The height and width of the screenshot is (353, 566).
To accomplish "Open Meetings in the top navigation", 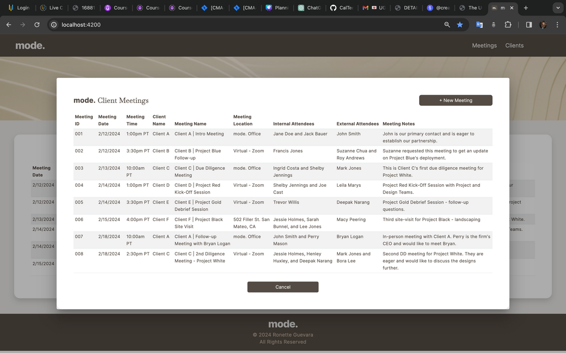I will coord(484,46).
